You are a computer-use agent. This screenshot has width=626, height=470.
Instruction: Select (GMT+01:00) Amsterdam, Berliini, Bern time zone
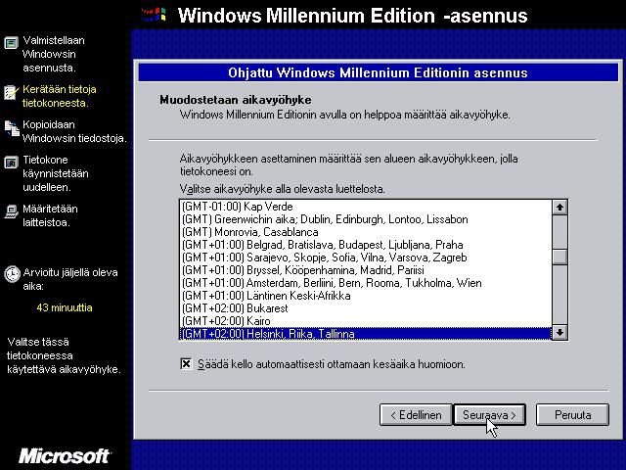point(366,283)
